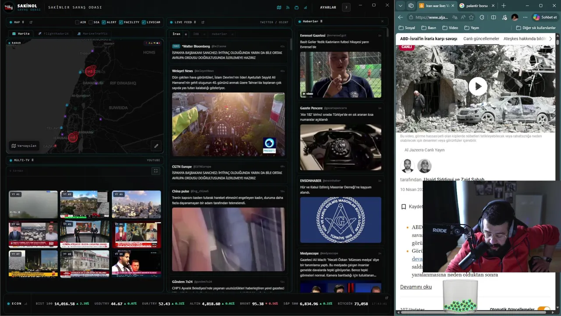Click the bar chart icon in header
The width and height of the screenshot is (561, 316).
click(305, 7)
